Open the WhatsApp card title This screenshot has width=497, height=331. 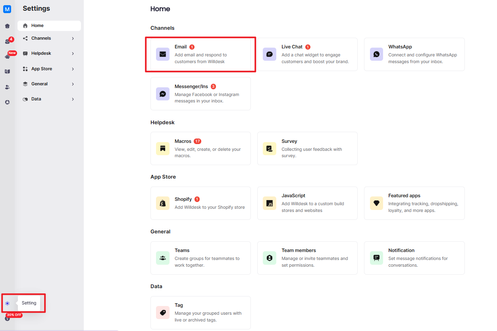(400, 47)
